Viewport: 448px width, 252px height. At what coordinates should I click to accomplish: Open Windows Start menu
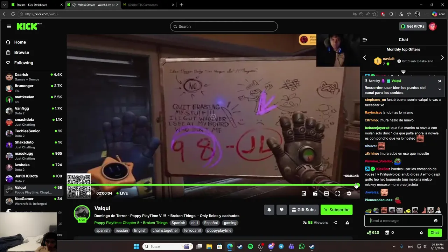pyautogui.click(x=136, y=246)
